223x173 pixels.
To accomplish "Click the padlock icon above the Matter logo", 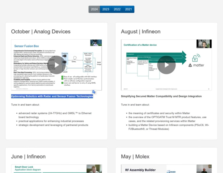I will tap(195, 59).
